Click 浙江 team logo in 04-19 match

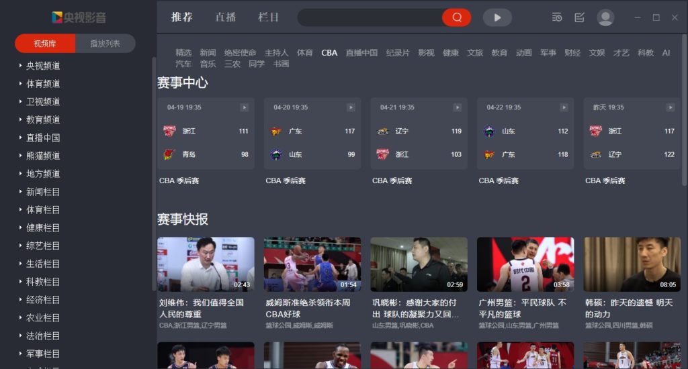tap(169, 131)
